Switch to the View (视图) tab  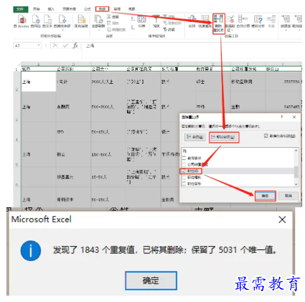coord(132,9)
